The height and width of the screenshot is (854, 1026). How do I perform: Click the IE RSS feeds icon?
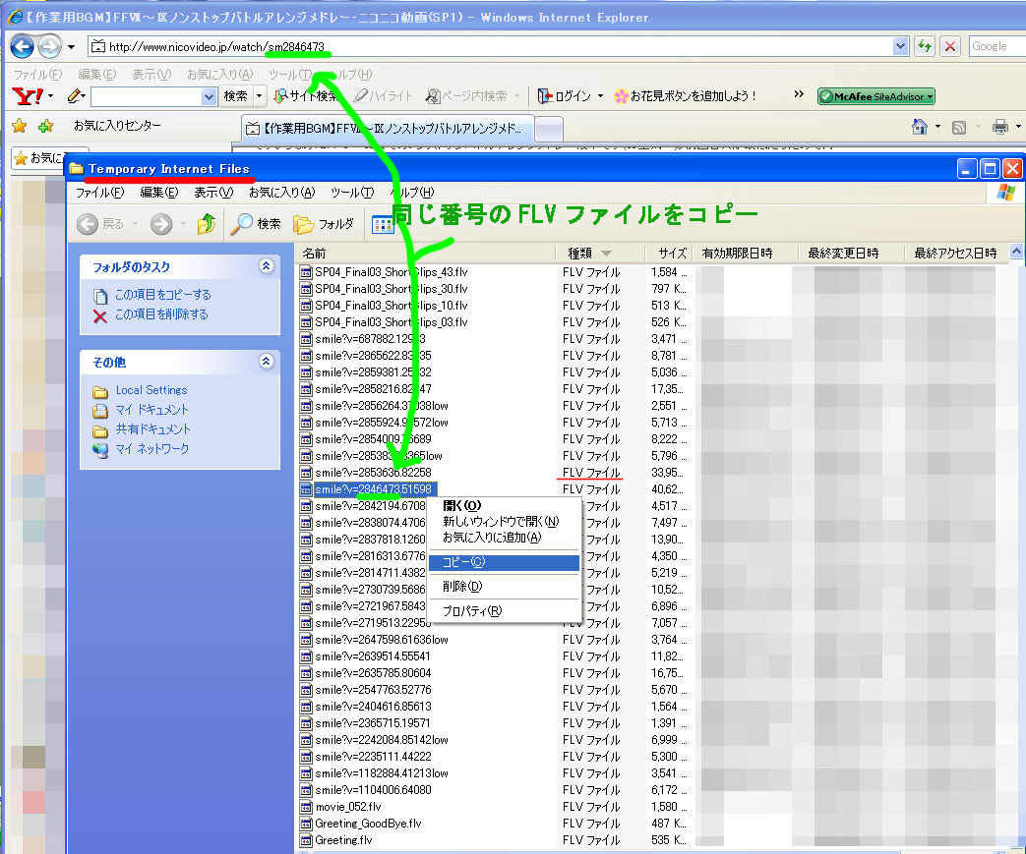tap(958, 127)
